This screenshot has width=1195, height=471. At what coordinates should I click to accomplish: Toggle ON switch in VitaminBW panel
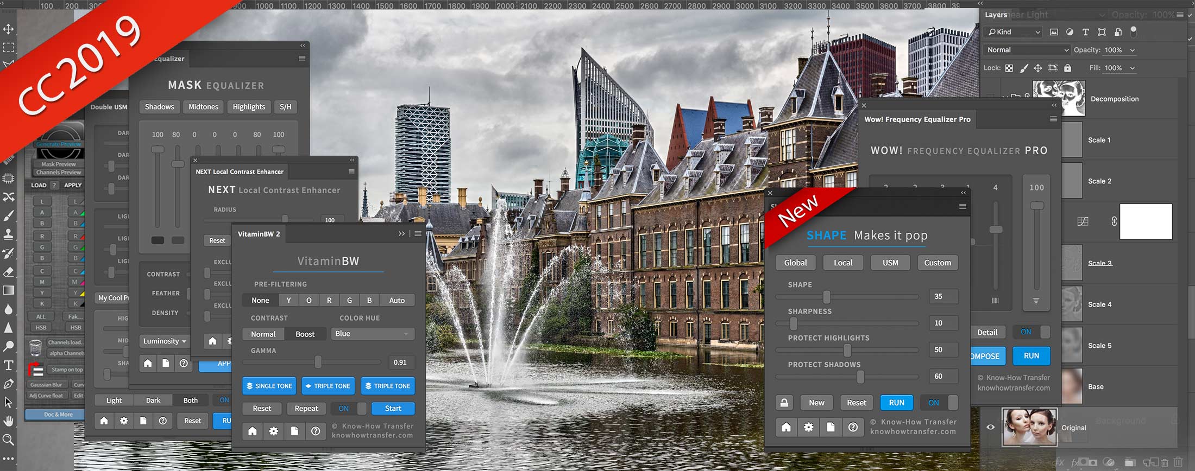(x=349, y=409)
